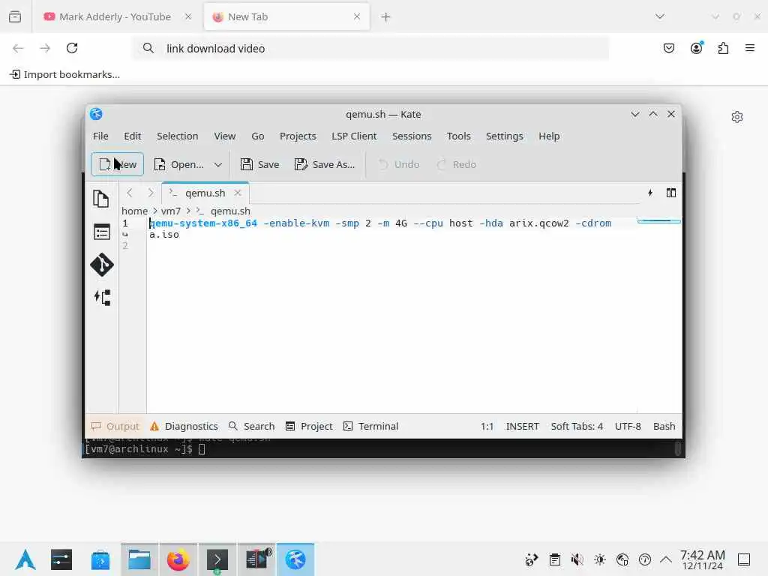Open New Tab page settings gear
Screen dimensions: 768x576
737,117
